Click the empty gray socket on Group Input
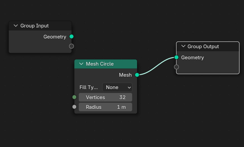This screenshot has width=244, height=147. click(x=72, y=46)
